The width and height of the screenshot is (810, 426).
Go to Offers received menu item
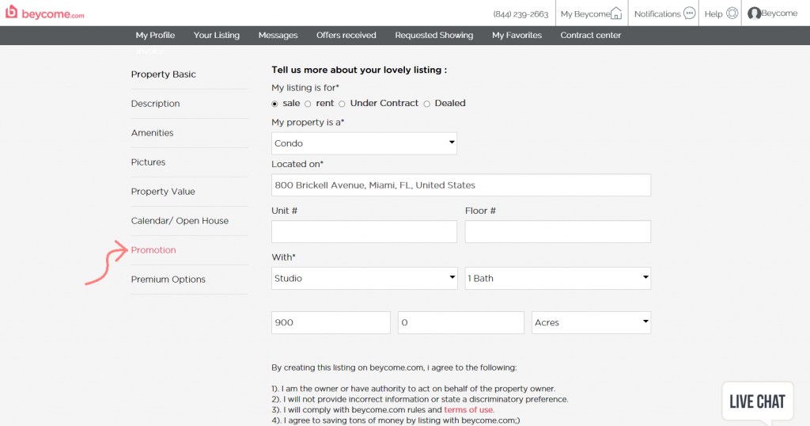346,35
